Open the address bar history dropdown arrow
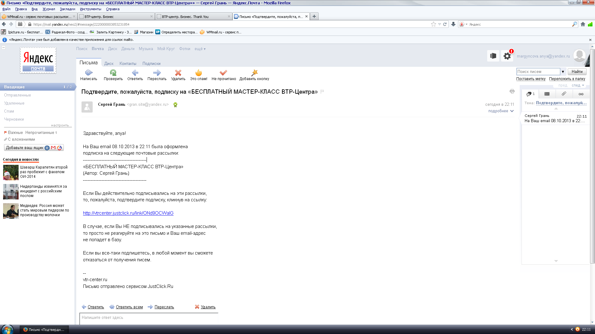 (439, 24)
